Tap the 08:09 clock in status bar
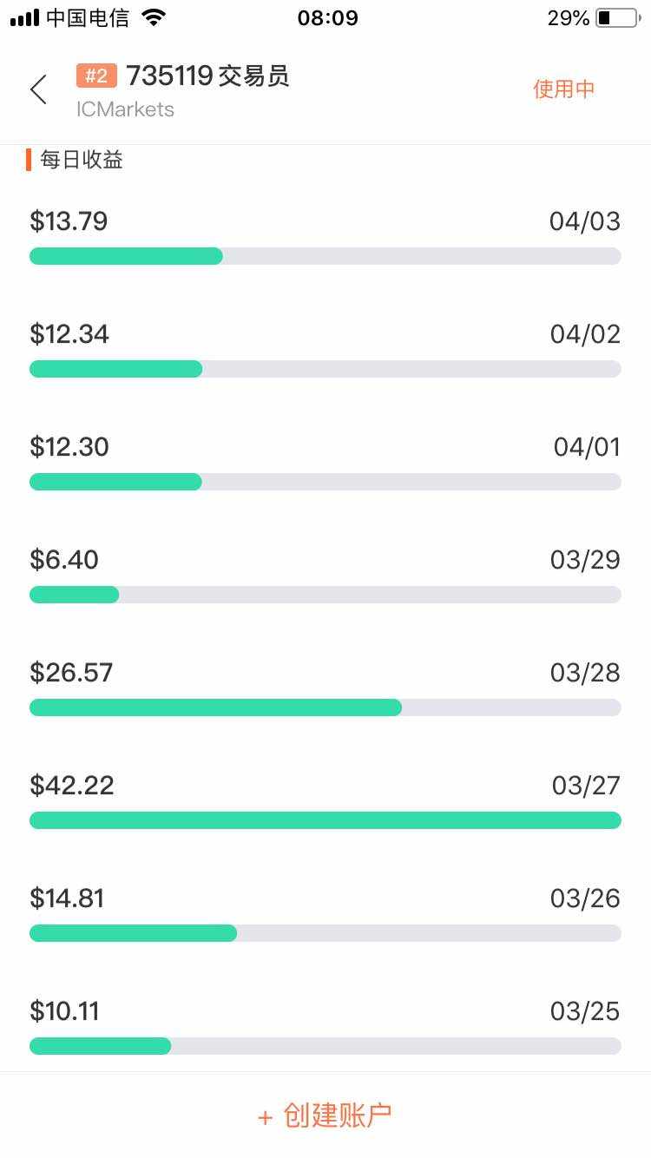 (x=327, y=18)
